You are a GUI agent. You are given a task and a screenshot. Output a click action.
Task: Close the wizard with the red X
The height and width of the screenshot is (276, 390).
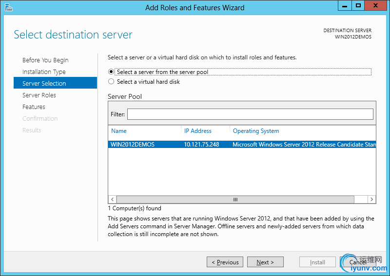tap(375, 6)
